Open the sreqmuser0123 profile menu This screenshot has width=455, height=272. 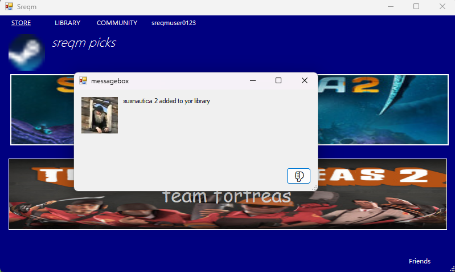click(x=174, y=23)
